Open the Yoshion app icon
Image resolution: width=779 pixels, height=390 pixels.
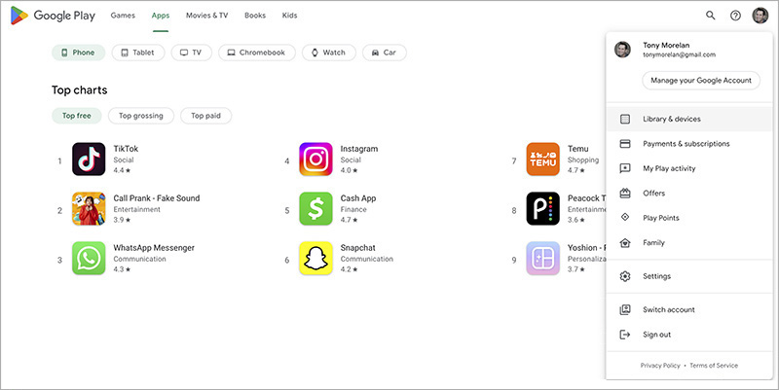[542, 258]
